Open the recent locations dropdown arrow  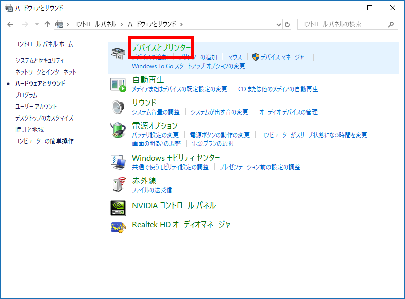click(x=37, y=24)
